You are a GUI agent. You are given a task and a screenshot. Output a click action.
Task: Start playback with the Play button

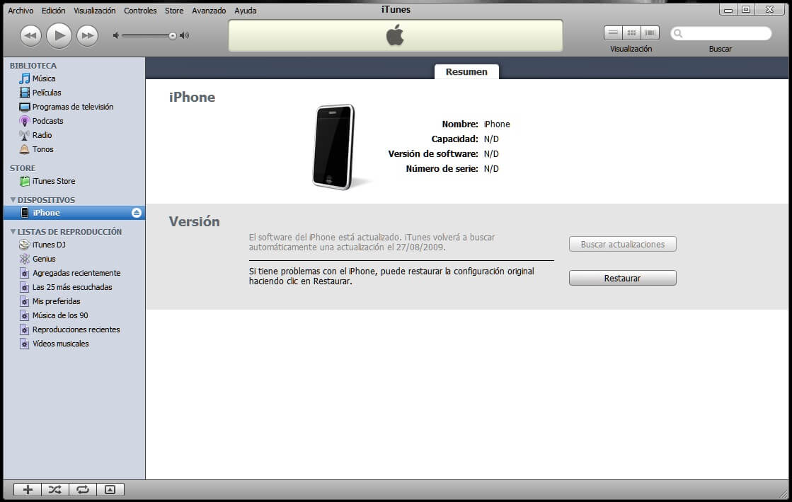pyautogui.click(x=59, y=35)
